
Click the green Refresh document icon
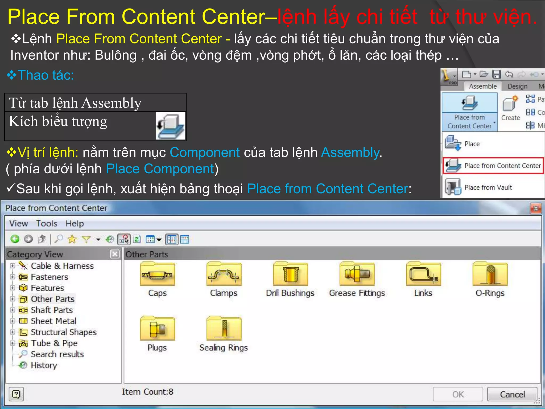[137, 239]
